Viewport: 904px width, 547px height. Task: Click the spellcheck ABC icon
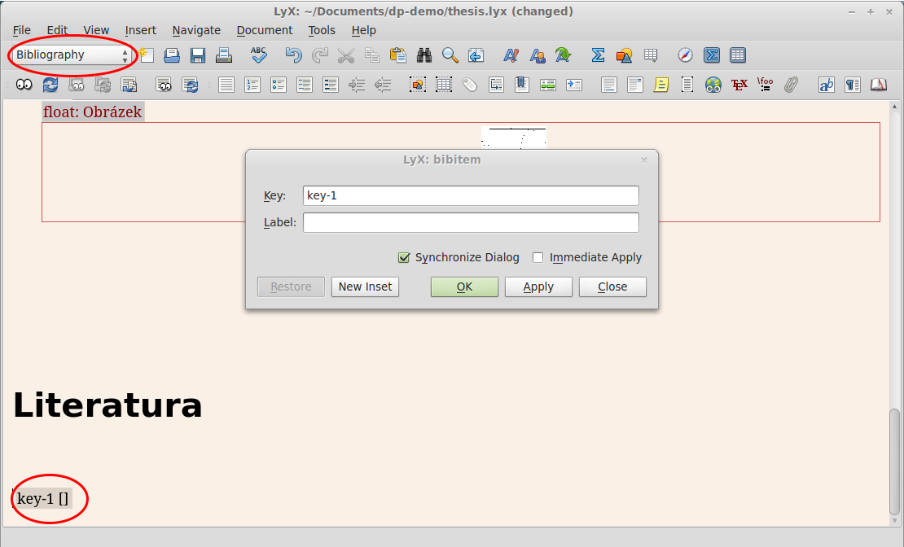point(259,55)
